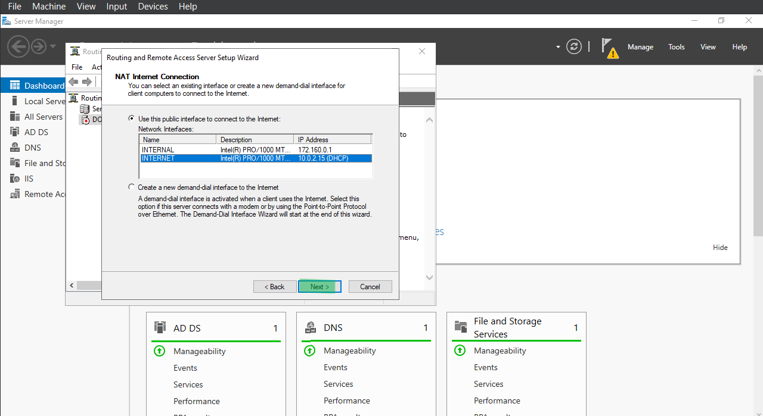
Task: Refresh the Server Manager dashboard
Action: coord(574,47)
